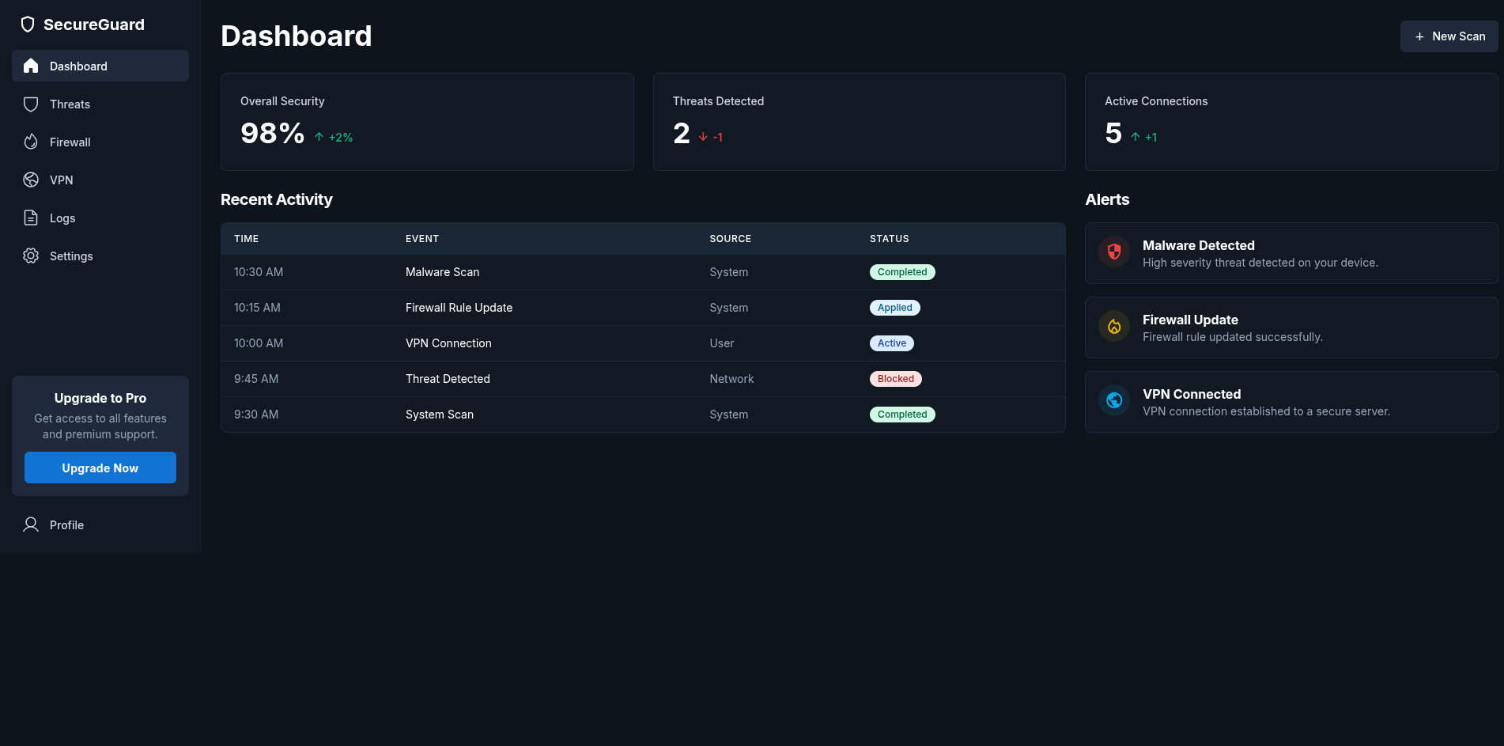Click the Firewall flame icon in sidebar
Image resolution: width=1504 pixels, height=746 pixels.
pyautogui.click(x=31, y=142)
